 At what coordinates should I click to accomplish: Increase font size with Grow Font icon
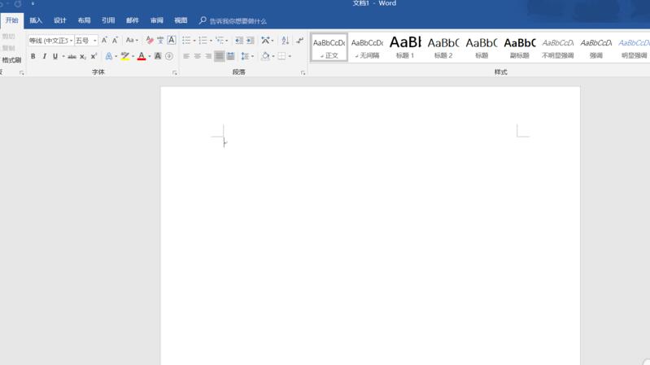click(x=104, y=40)
